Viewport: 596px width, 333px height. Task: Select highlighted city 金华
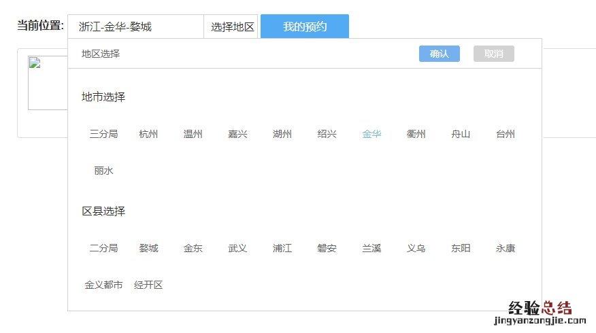371,134
